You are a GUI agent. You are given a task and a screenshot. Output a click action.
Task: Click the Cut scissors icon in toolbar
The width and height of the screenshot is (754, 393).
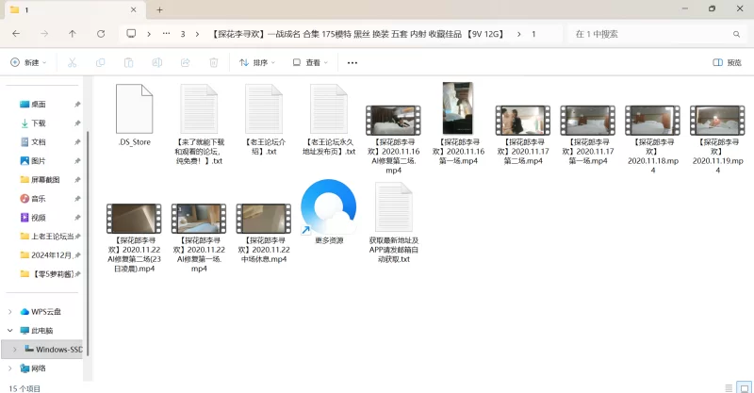pos(71,63)
